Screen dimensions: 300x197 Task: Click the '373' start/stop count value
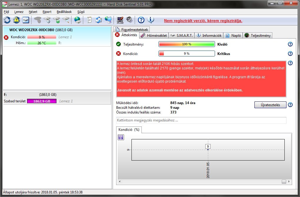tap(173, 112)
